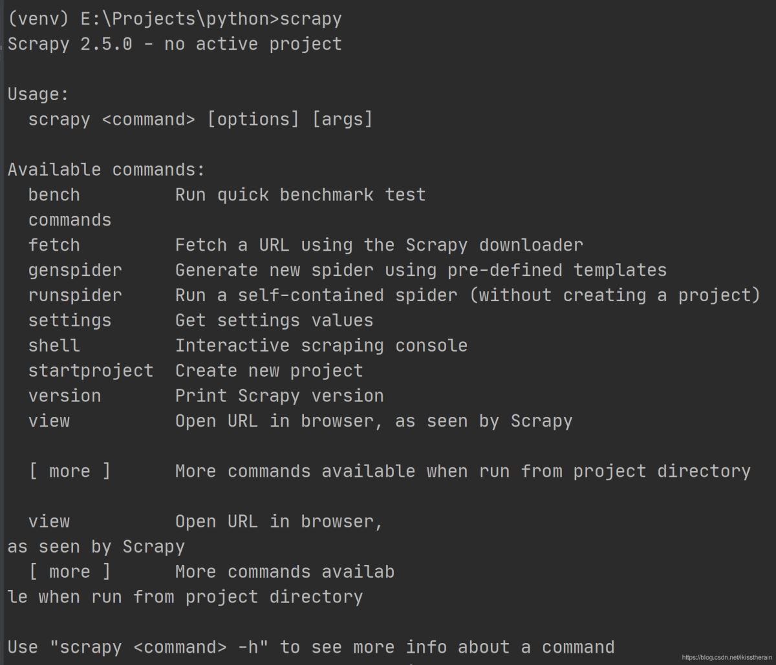Select the "Scrapy 2.5.0 - no active project" line
776x665 pixels.
pos(175,44)
